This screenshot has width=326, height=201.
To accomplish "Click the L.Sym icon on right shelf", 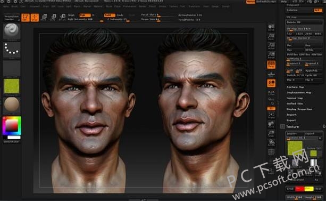I will (271, 93).
